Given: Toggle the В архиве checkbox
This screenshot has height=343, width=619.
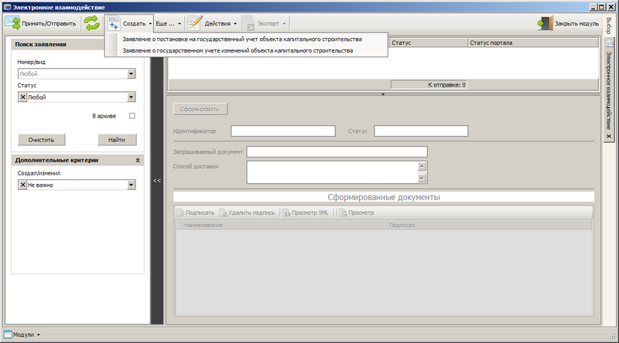Looking at the screenshot, I should [x=132, y=116].
